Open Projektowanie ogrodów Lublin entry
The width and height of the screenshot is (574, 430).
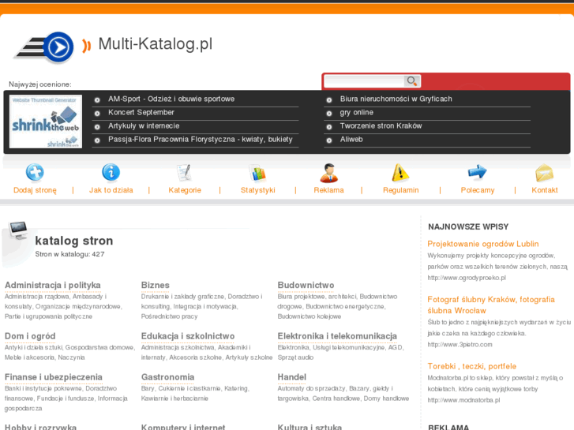click(x=483, y=244)
